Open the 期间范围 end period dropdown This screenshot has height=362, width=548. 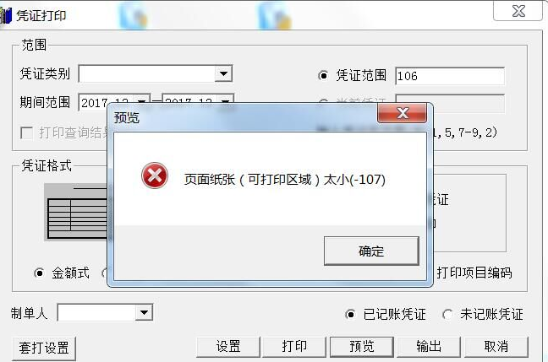coord(226,101)
